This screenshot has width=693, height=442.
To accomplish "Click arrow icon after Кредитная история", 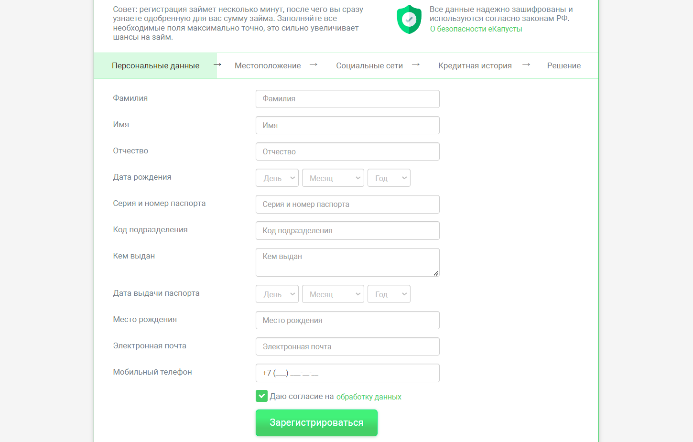I will 526,65.
